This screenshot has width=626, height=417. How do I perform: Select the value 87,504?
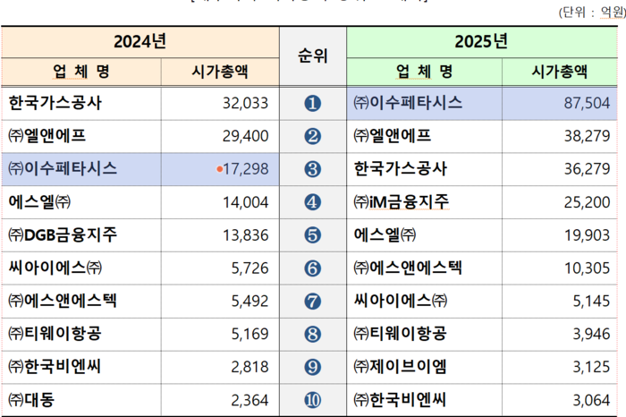pos(587,104)
